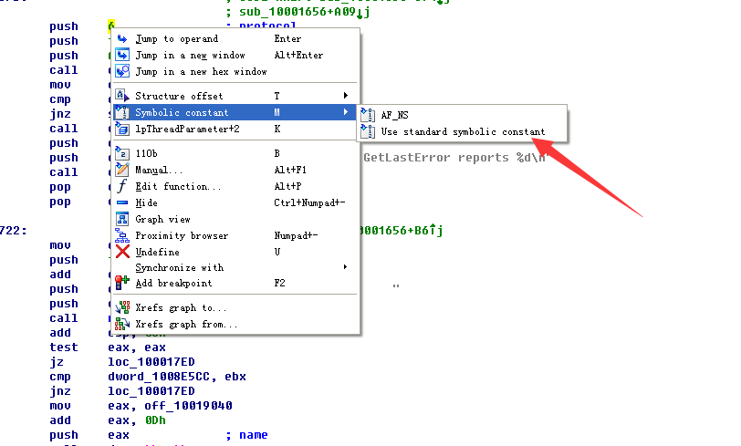Expand Structure offset submenu arrow
Image resolution: width=741 pixels, height=446 pixels.
346,96
